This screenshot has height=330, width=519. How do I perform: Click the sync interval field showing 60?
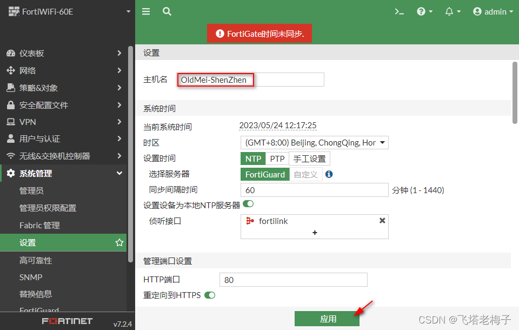tap(315, 190)
